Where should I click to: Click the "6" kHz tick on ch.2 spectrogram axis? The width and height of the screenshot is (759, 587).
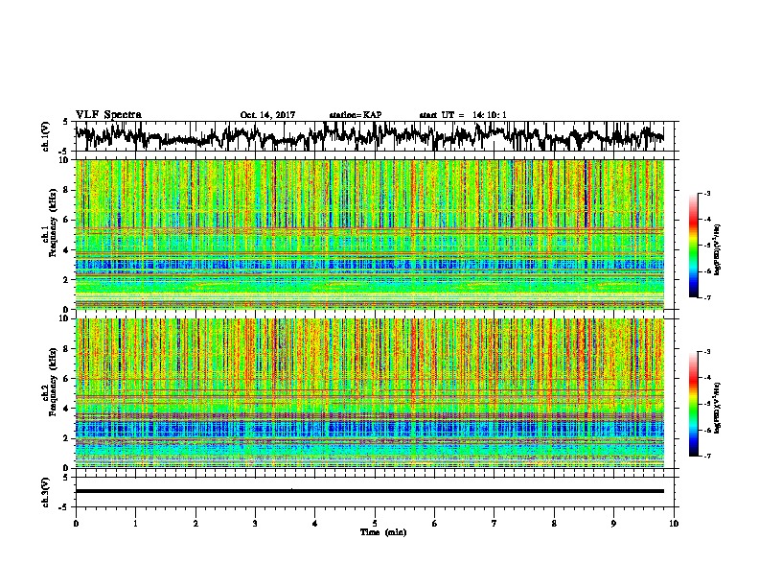(x=67, y=378)
